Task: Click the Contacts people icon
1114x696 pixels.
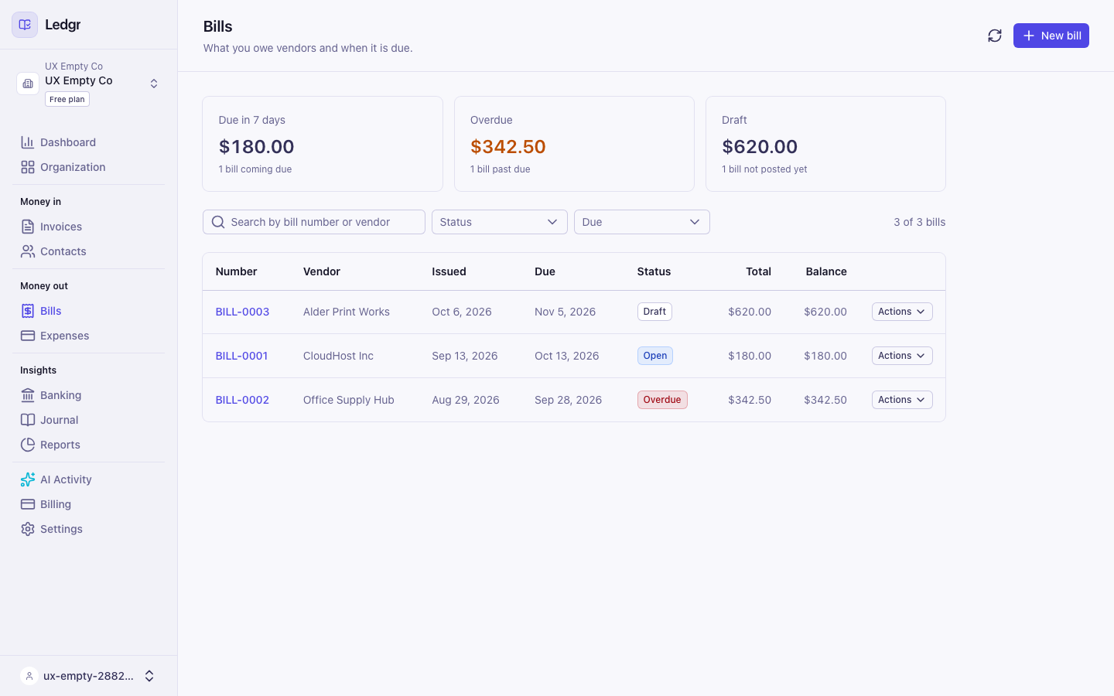Action: tap(28, 251)
